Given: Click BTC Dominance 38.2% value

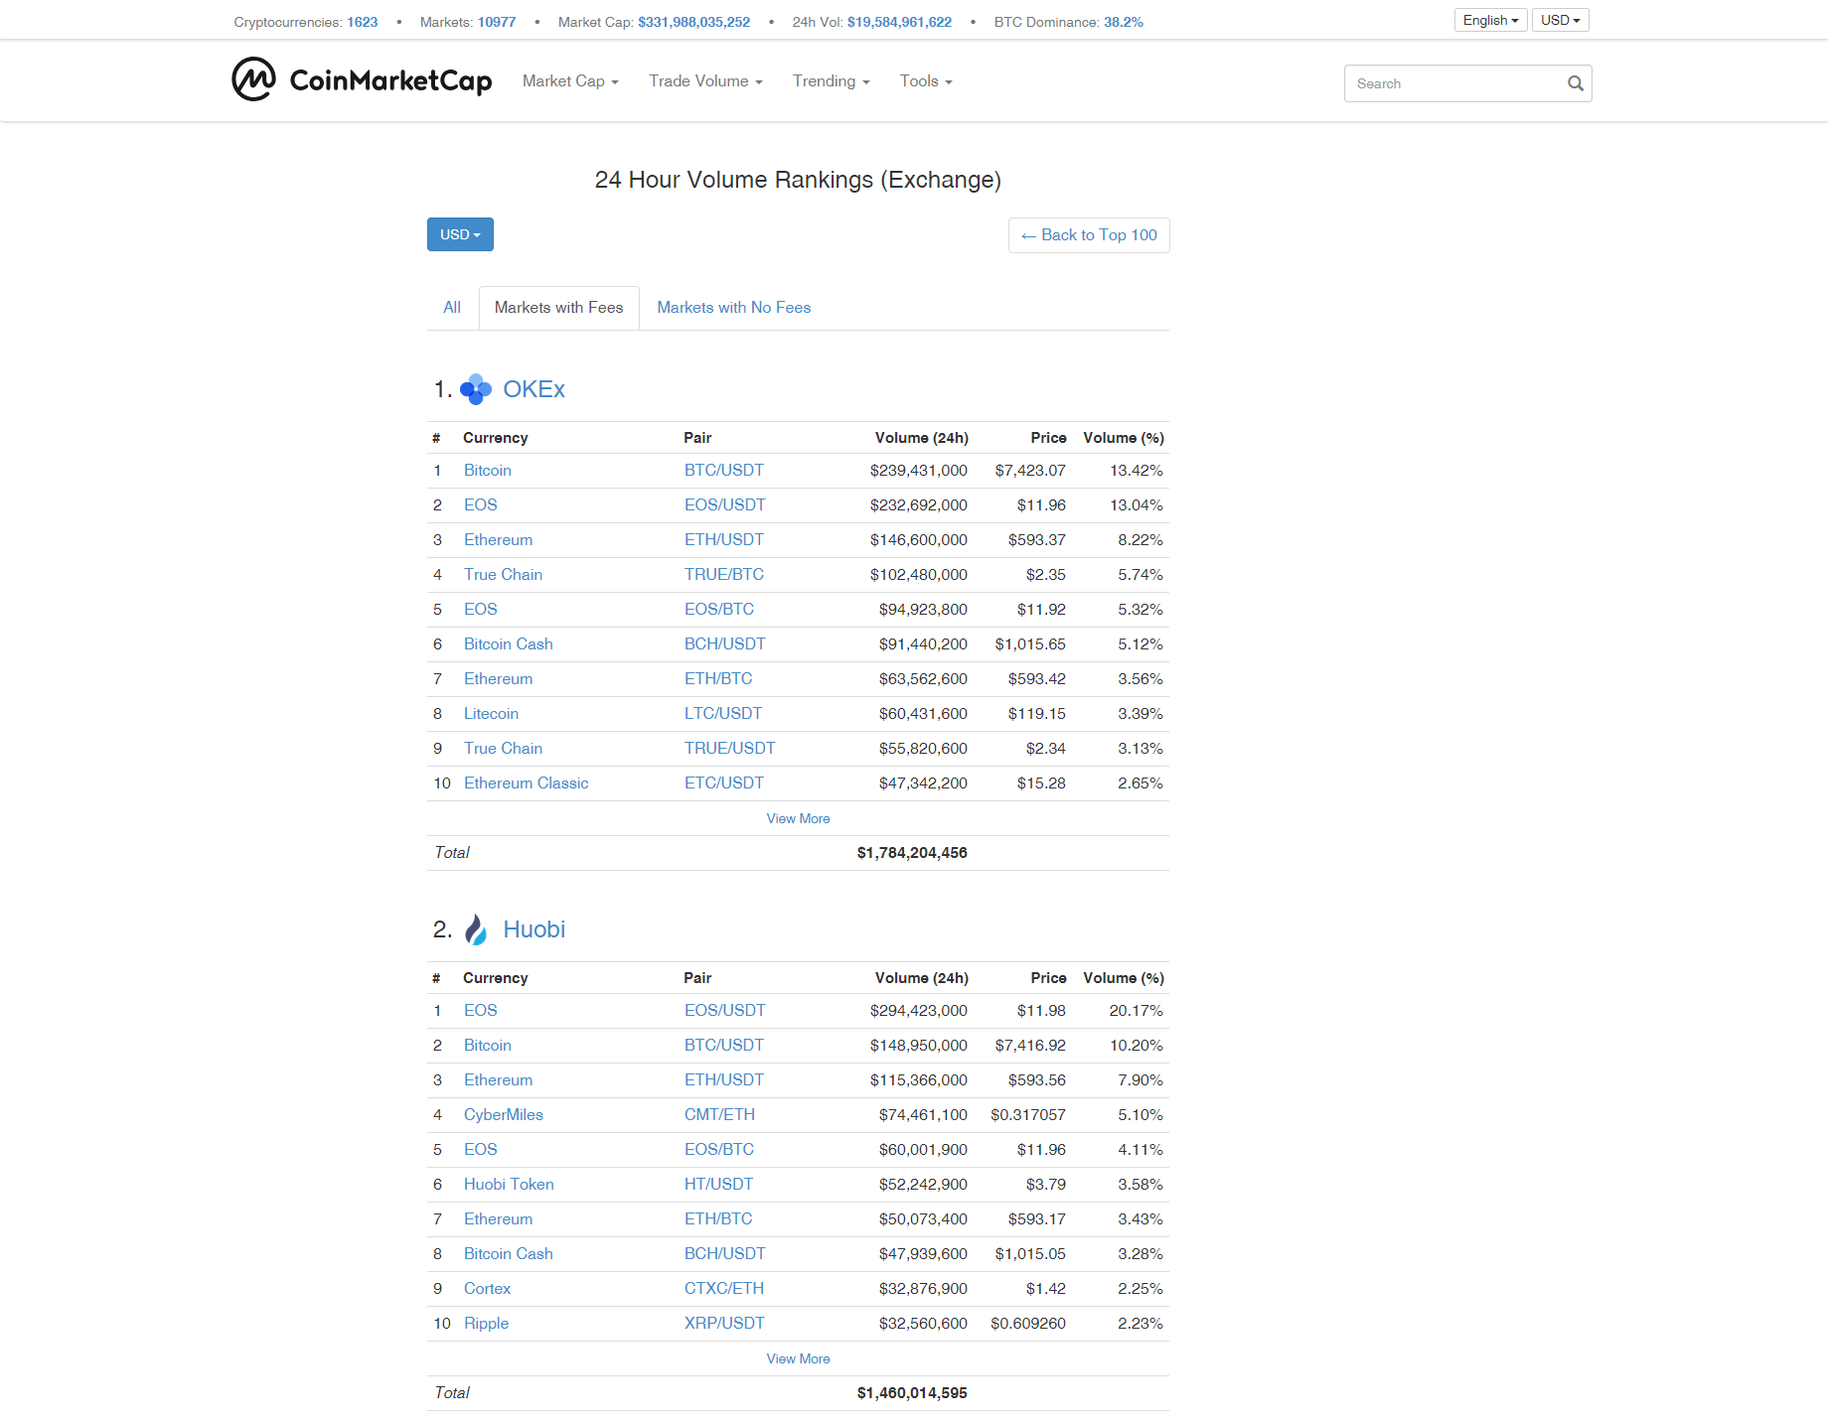Looking at the screenshot, I should [1124, 22].
